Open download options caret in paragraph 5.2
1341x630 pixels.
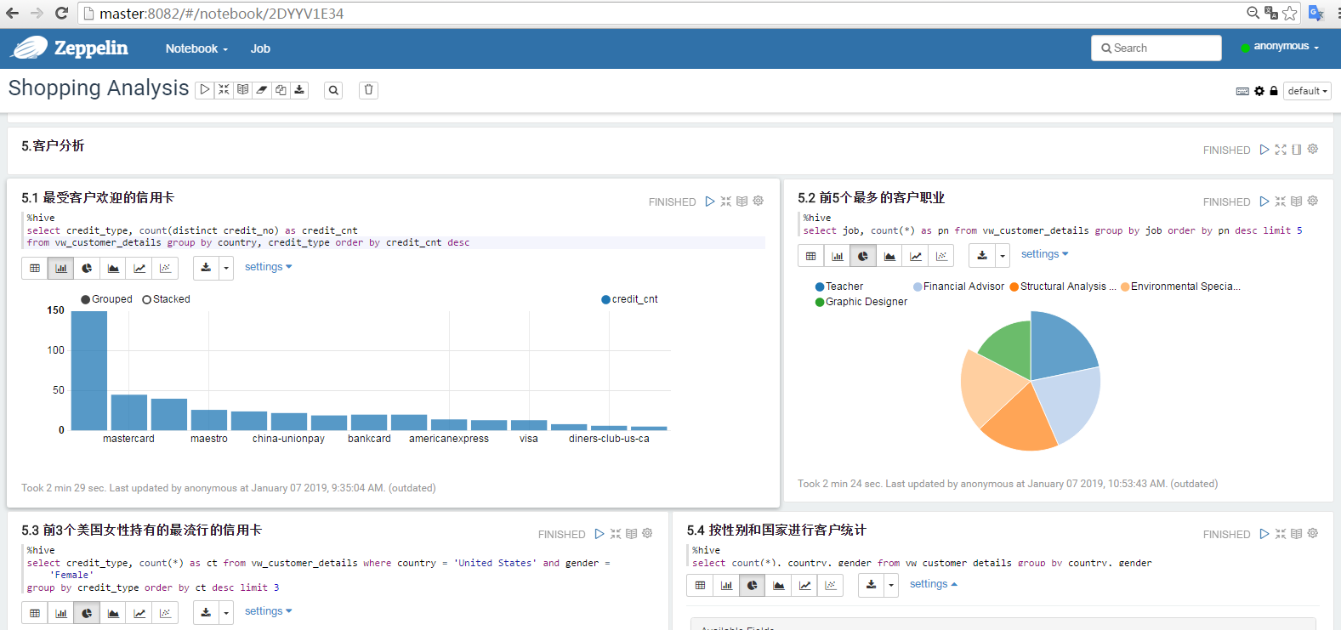tap(1003, 255)
